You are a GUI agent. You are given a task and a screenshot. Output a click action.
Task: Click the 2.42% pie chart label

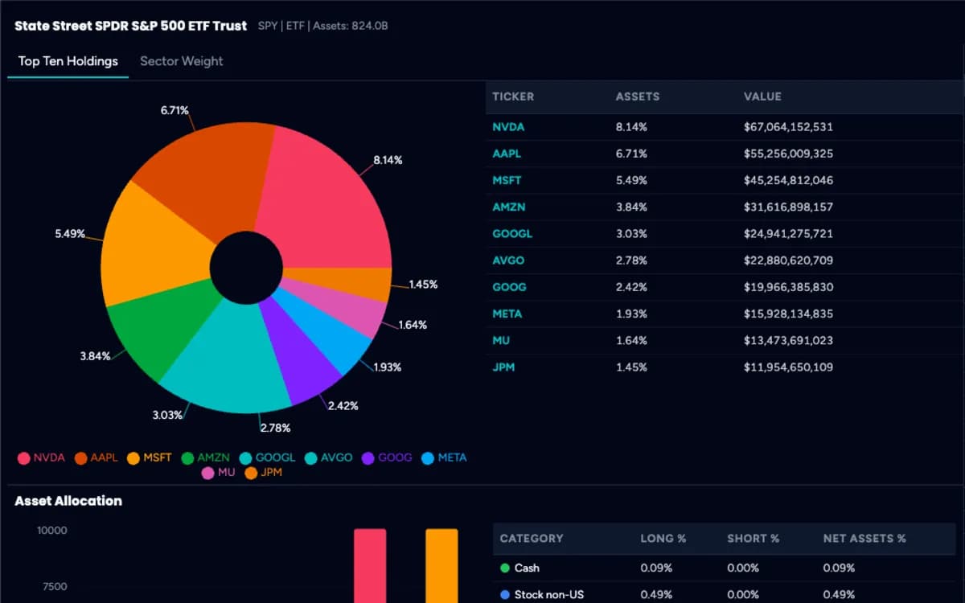point(343,405)
